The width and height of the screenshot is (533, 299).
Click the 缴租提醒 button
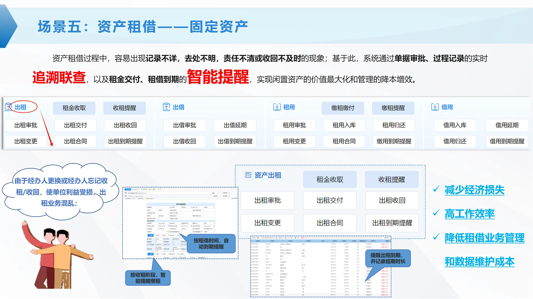click(x=393, y=108)
